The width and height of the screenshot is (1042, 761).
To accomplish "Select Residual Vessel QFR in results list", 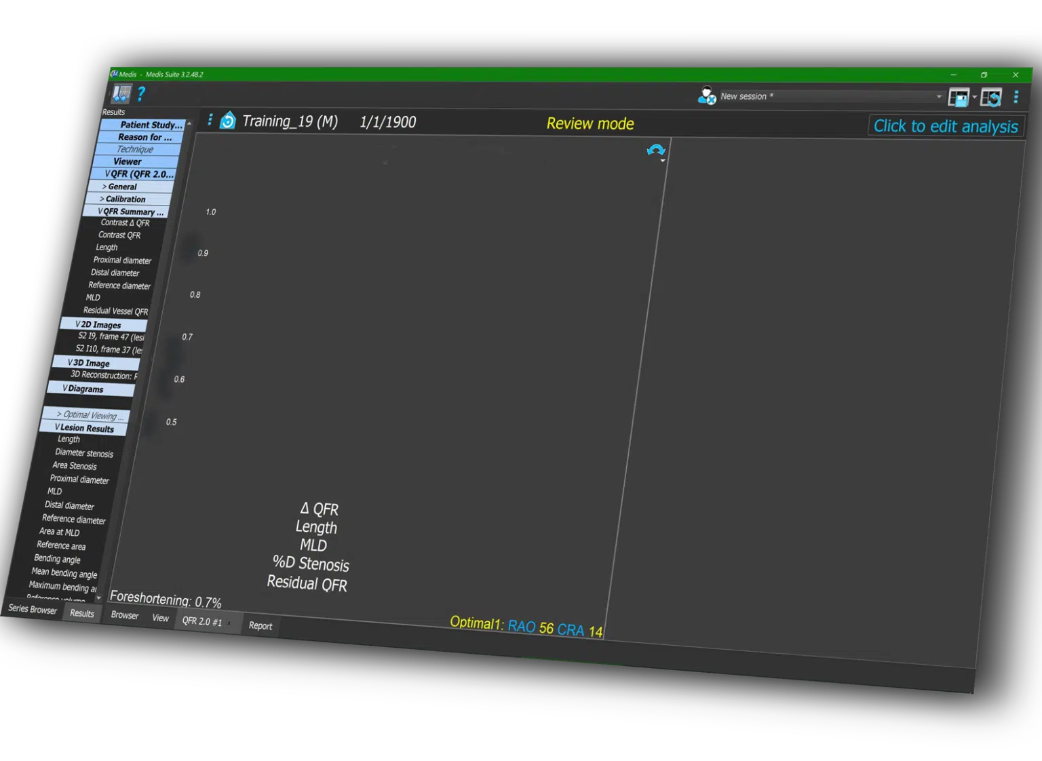I will pyautogui.click(x=115, y=311).
